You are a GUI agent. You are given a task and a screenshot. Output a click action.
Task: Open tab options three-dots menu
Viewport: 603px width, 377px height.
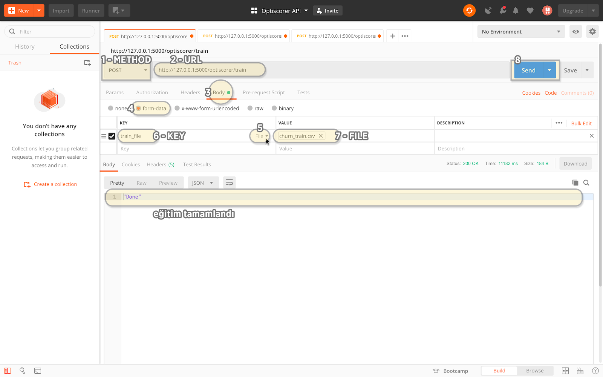[x=405, y=36]
